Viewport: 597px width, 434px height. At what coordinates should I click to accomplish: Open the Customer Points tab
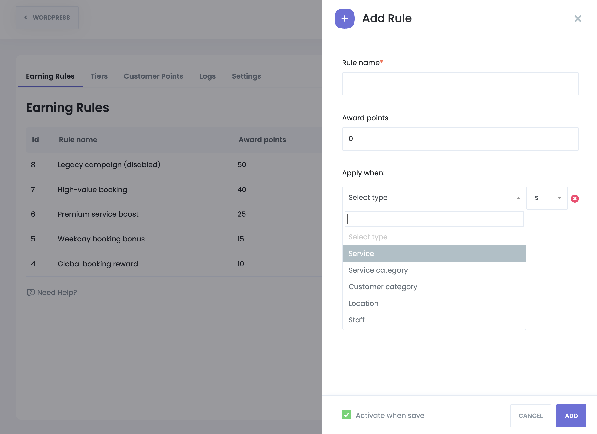pyautogui.click(x=153, y=76)
